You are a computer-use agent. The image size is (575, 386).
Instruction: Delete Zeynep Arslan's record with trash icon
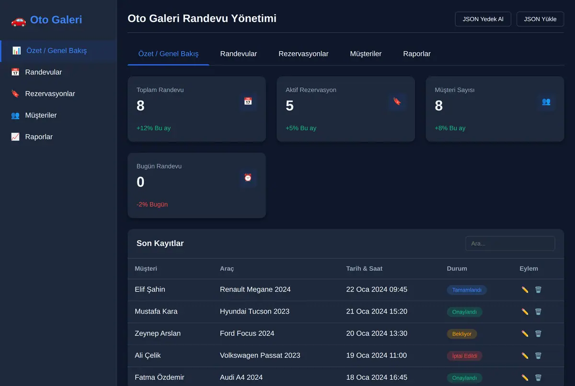[538, 334]
